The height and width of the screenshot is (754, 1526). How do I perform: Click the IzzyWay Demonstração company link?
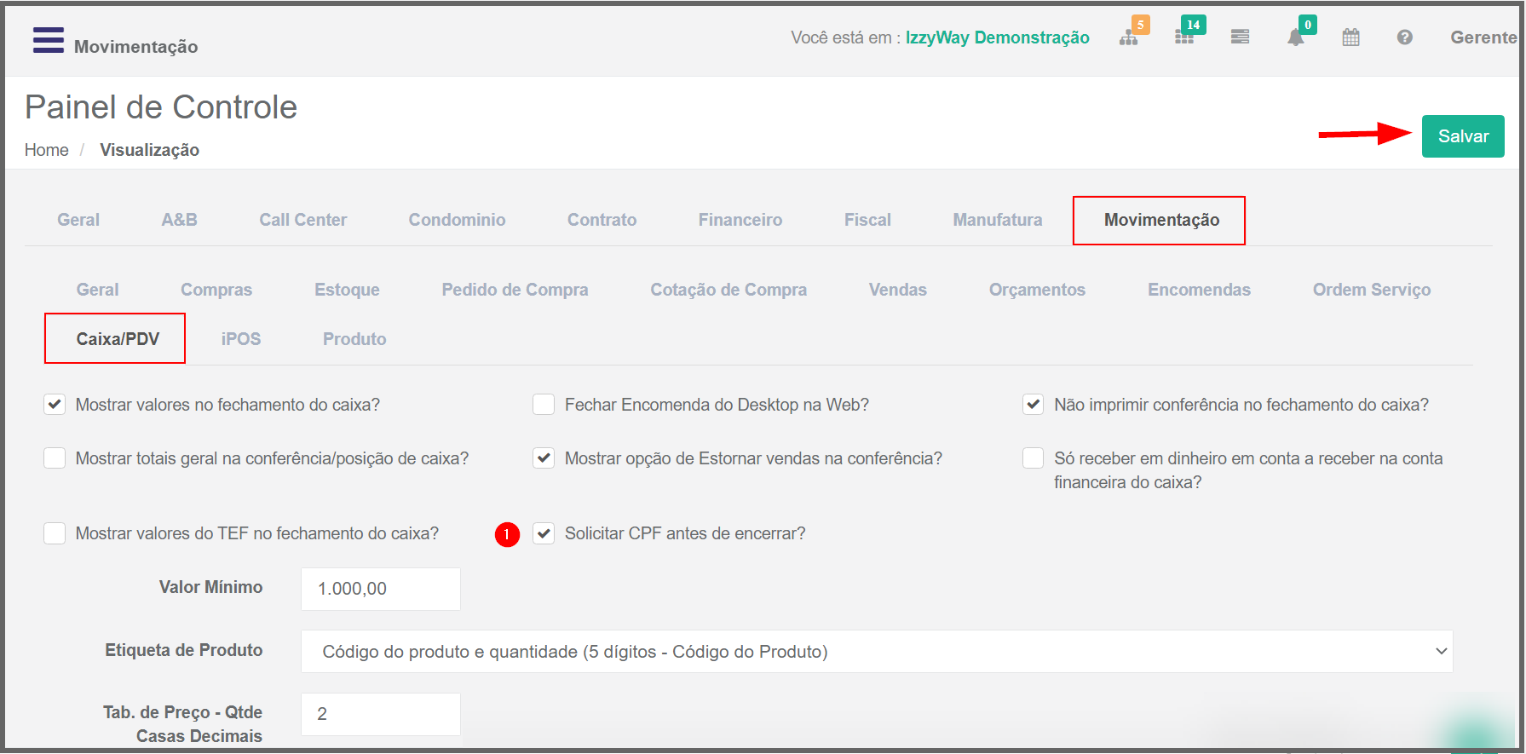[997, 37]
